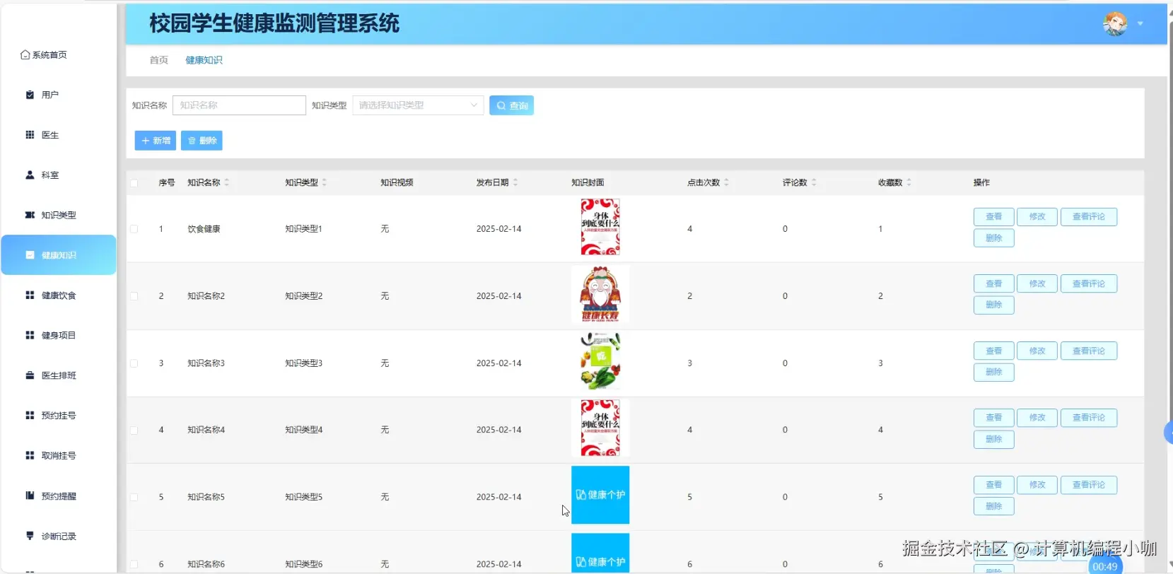Click the icon beside 预约挂号

[30, 415]
